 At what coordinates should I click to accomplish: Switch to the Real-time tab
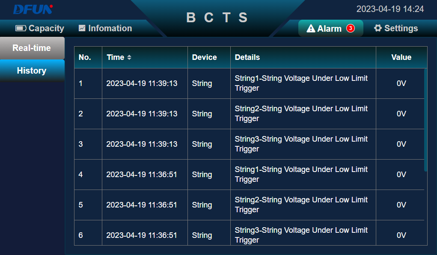pyautogui.click(x=32, y=48)
